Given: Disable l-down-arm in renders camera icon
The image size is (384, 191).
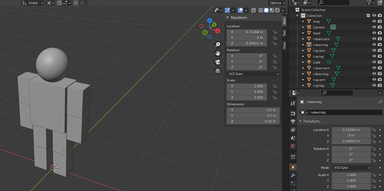Looking at the screenshot, I should [380, 39].
